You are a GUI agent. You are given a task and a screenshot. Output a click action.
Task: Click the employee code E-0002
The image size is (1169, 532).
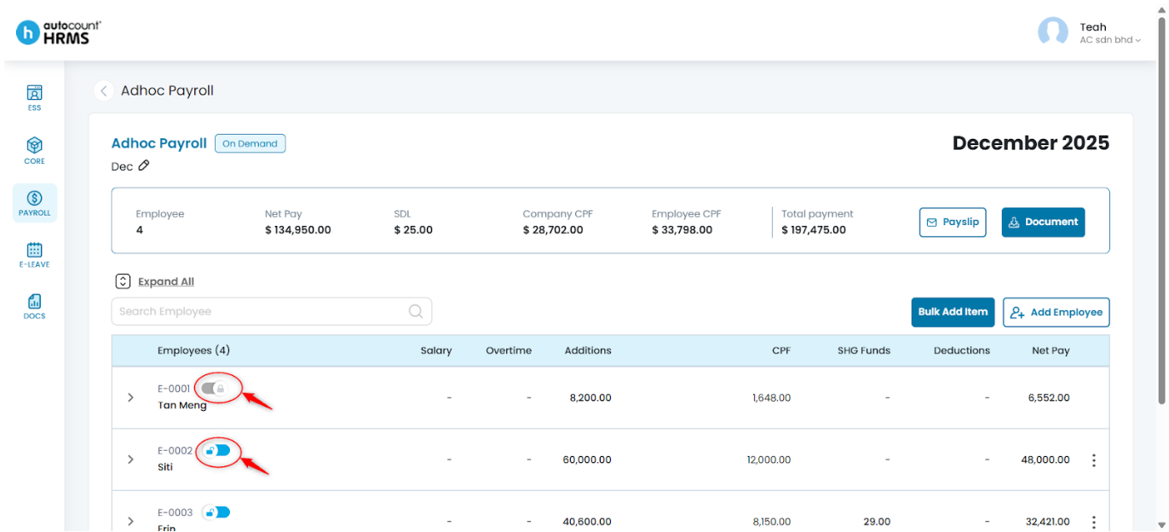point(176,450)
